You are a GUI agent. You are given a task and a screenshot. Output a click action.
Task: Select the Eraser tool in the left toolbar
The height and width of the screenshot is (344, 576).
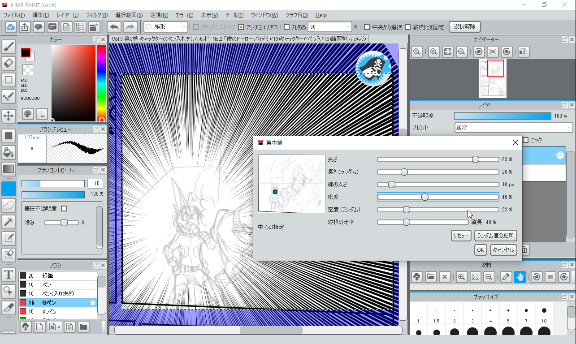pos(9,63)
